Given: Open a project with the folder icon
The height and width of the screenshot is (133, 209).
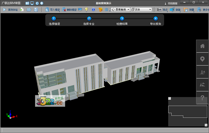Looking at the screenshot, I should point(29,10).
